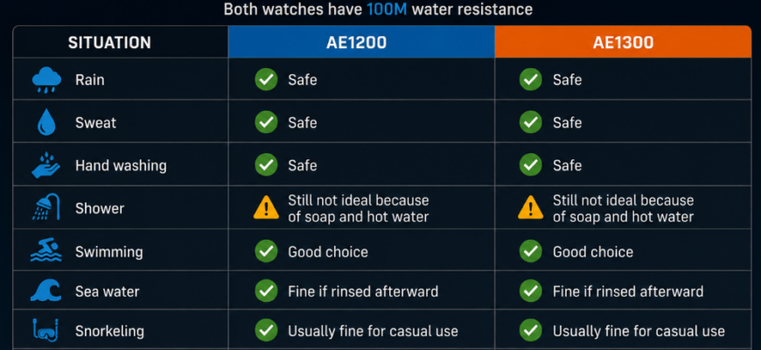Click the Hand washing row label
This screenshot has width=761, height=350.
click(x=121, y=165)
